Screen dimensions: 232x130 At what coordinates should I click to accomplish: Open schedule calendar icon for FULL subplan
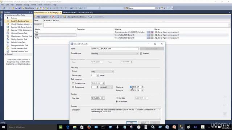point(148,32)
